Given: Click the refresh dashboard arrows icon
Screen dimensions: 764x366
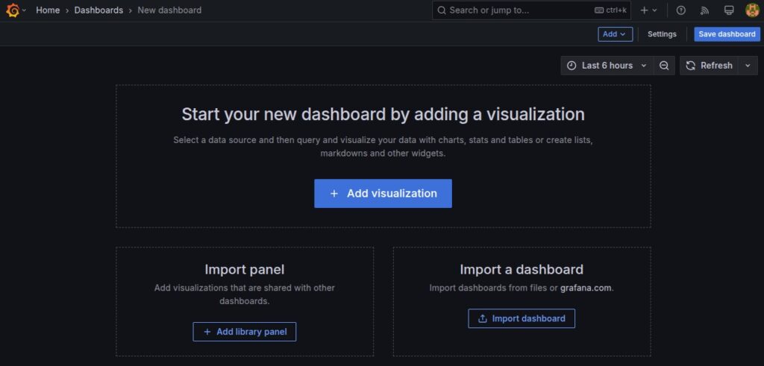Looking at the screenshot, I should coord(691,66).
